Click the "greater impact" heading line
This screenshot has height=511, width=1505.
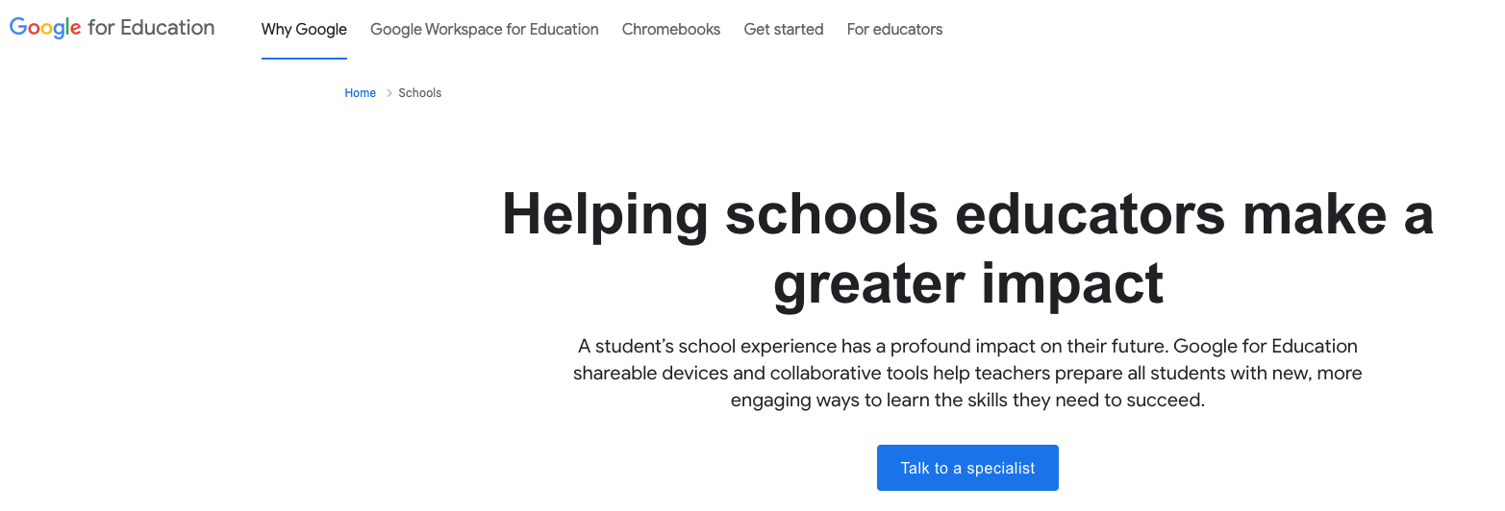pyautogui.click(x=968, y=283)
